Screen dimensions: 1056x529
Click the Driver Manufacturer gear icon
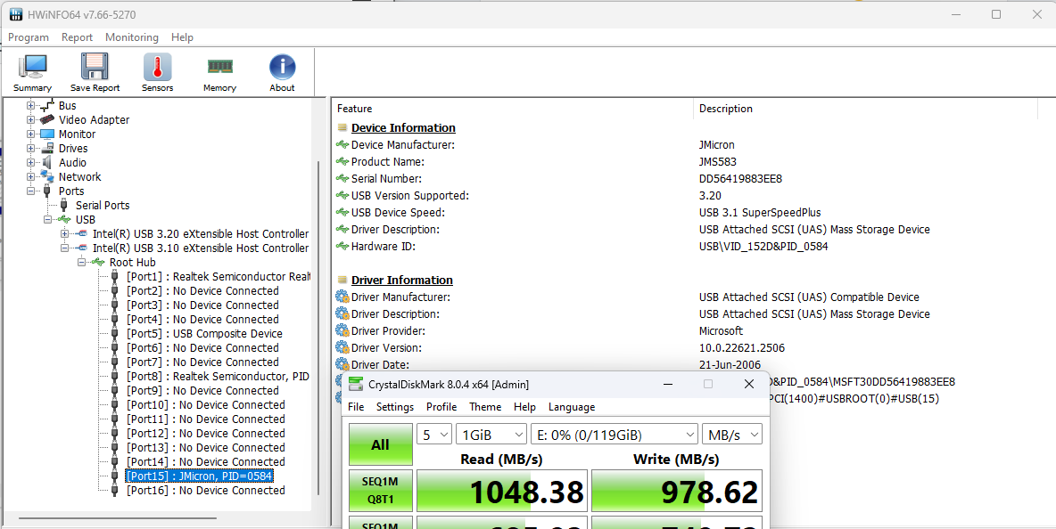pyautogui.click(x=342, y=297)
